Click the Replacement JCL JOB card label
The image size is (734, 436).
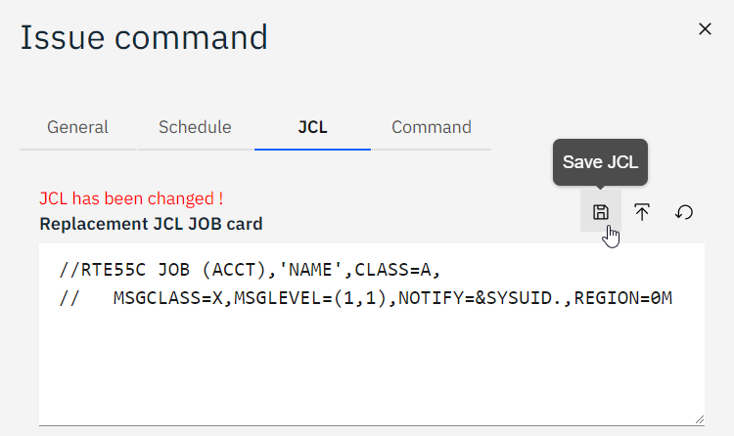pyautogui.click(x=151, y=224)
